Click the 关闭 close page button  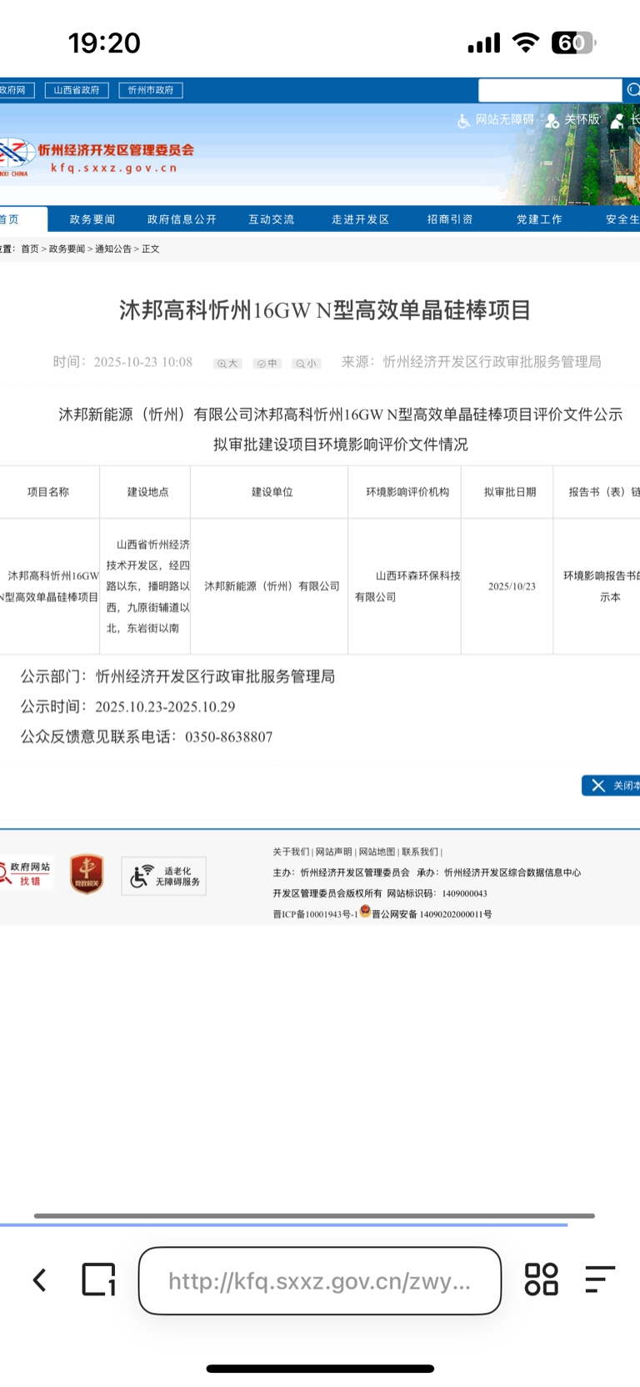pos(611,785)
